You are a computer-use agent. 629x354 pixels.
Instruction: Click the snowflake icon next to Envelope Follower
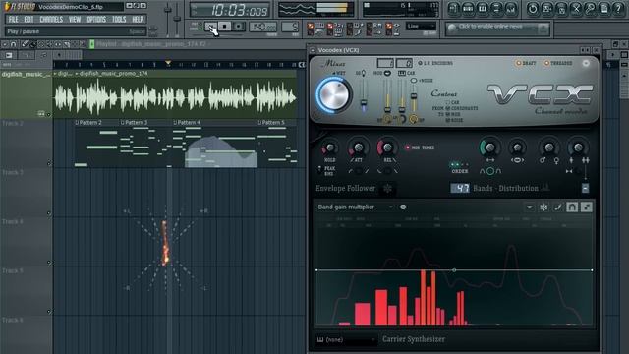(x=387, y=188)
